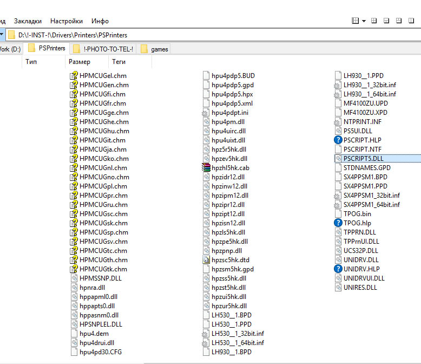
Task: Select the file TPOG.bin
Action: 357,214
